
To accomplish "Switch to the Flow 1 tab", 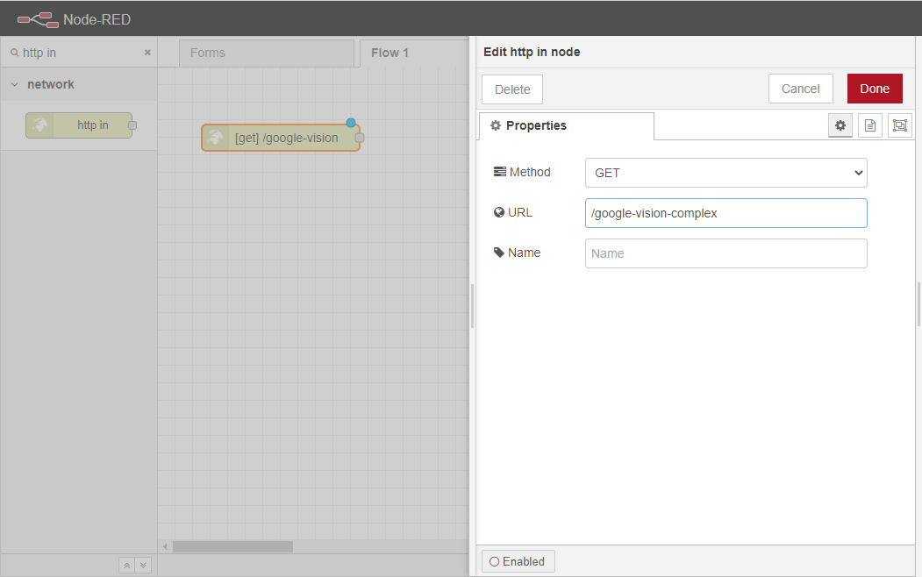I will click(x=414, y=53).
